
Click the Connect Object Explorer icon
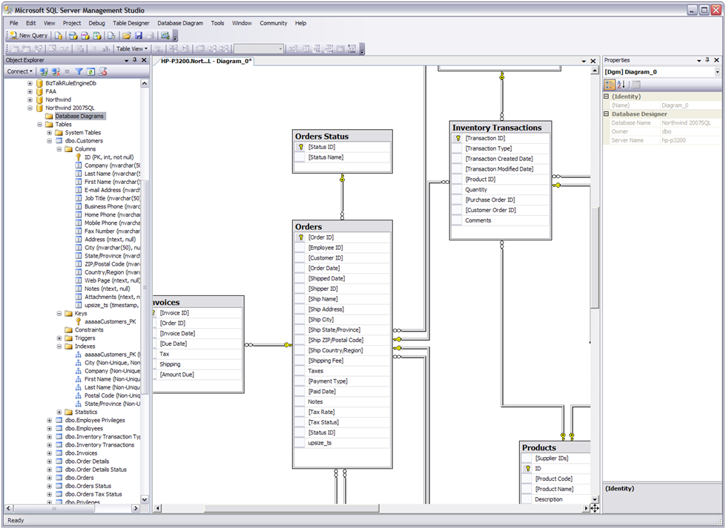[44, 71]
